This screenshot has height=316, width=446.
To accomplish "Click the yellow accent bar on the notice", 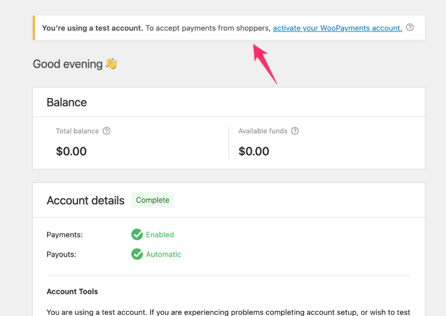I will [34, 27].
